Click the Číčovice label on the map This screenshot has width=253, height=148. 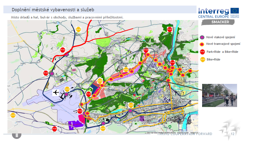pyautogui.click(x=47, y=30)
